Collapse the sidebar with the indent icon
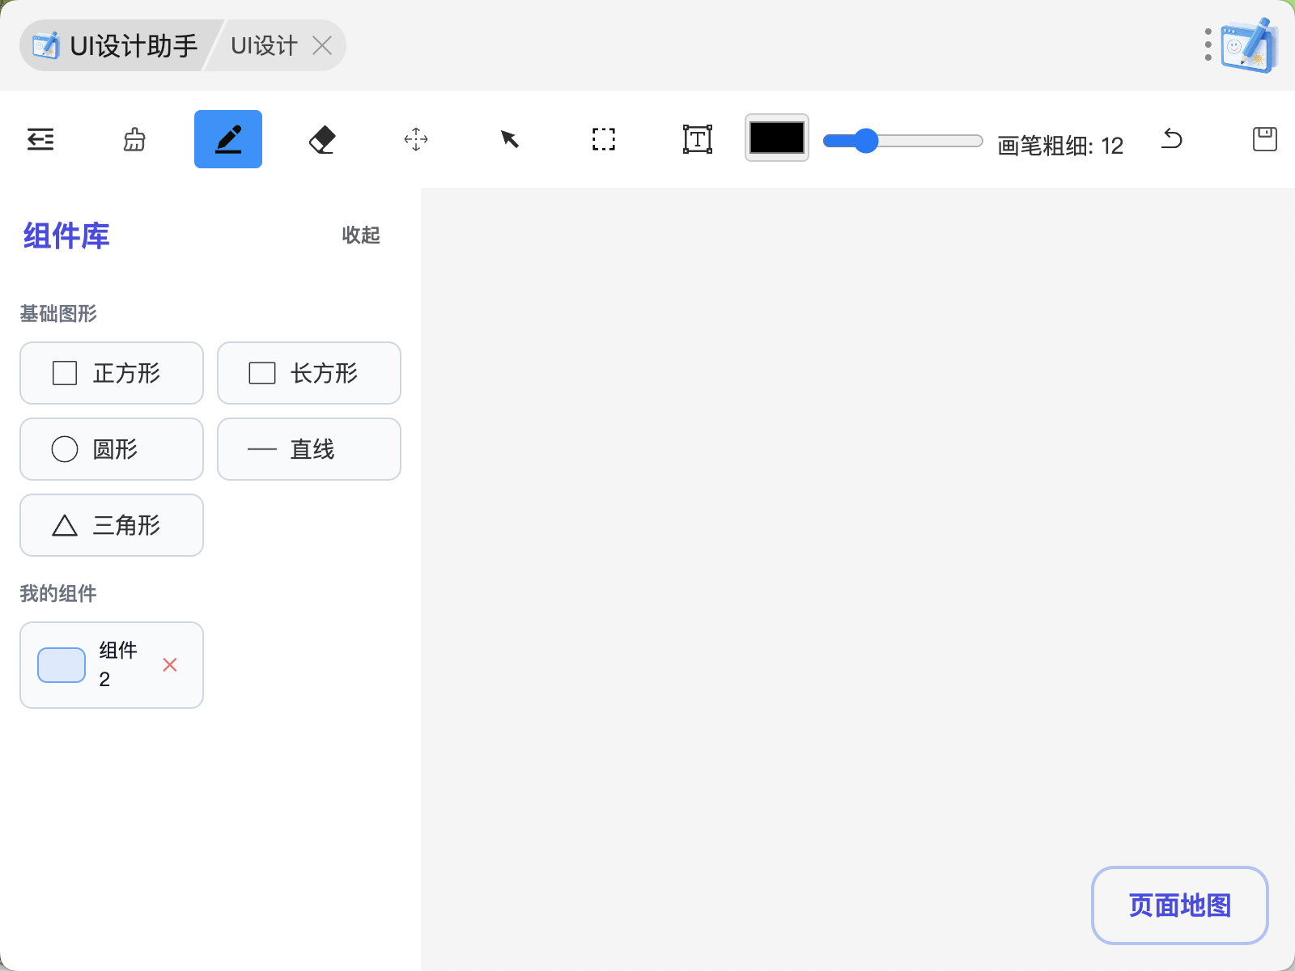Image resolution: width=1295 pixels, height=971 pixels. [x=40, y=139]
